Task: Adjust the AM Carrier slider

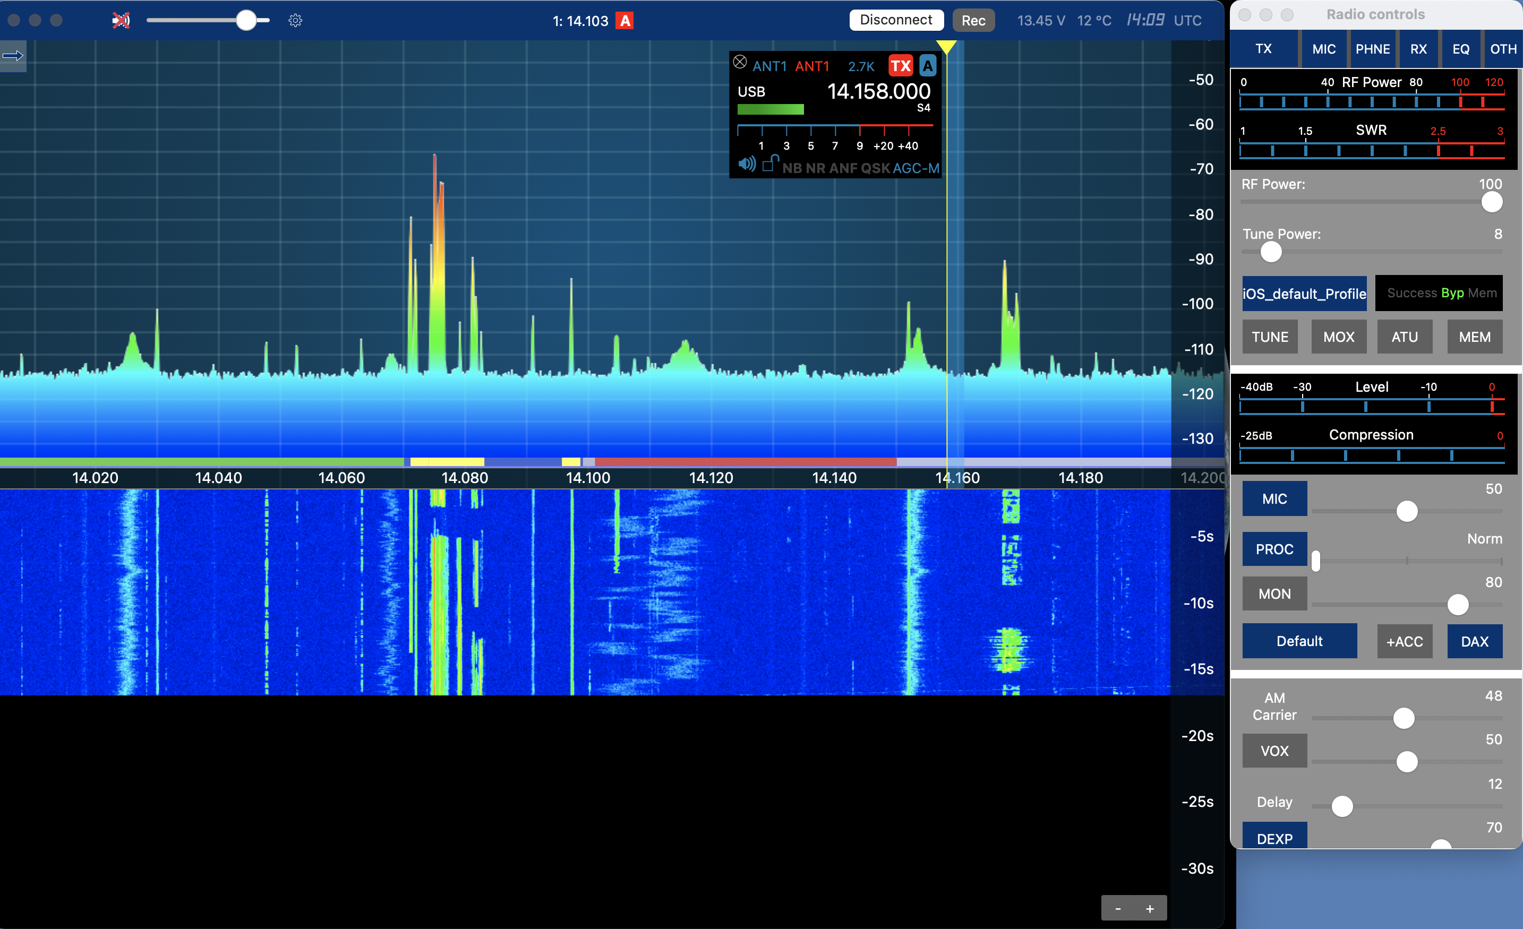Action: pos(1407,718)
